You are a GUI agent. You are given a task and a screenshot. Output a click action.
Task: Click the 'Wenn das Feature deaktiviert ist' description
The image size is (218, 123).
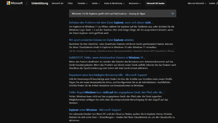tap(122, 65)
